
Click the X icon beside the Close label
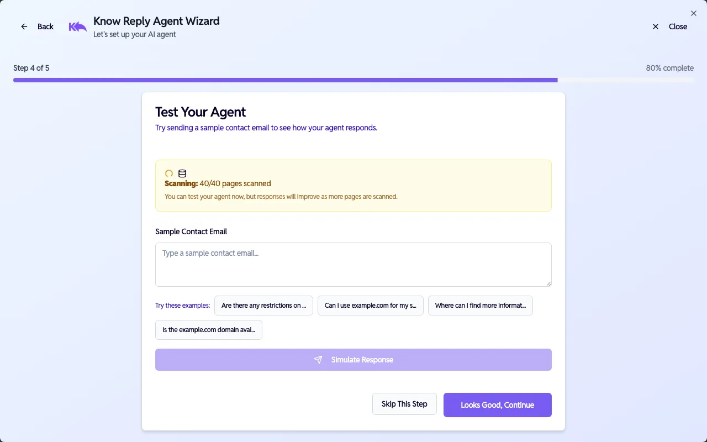[x=656, y=26]
